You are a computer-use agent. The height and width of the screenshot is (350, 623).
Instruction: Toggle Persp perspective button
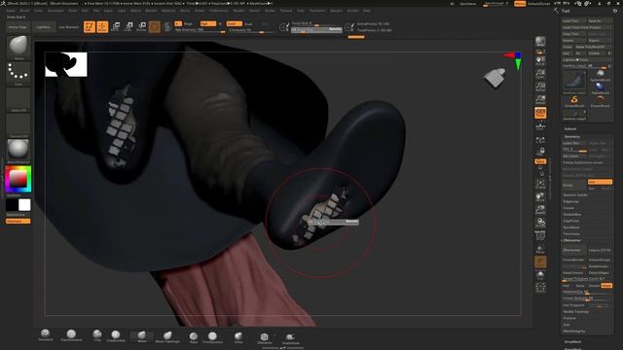pyautogui.click(x=540, y=113)
